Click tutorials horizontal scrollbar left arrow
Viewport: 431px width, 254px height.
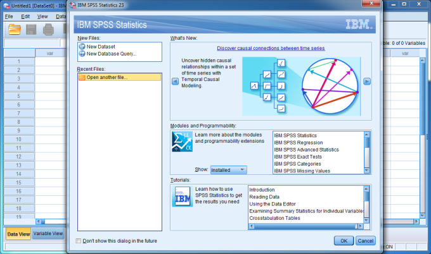tap(252, 226)
